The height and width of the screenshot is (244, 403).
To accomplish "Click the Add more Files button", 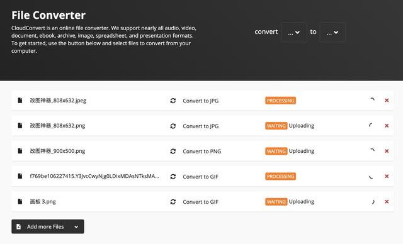I will tap(48, 226).
